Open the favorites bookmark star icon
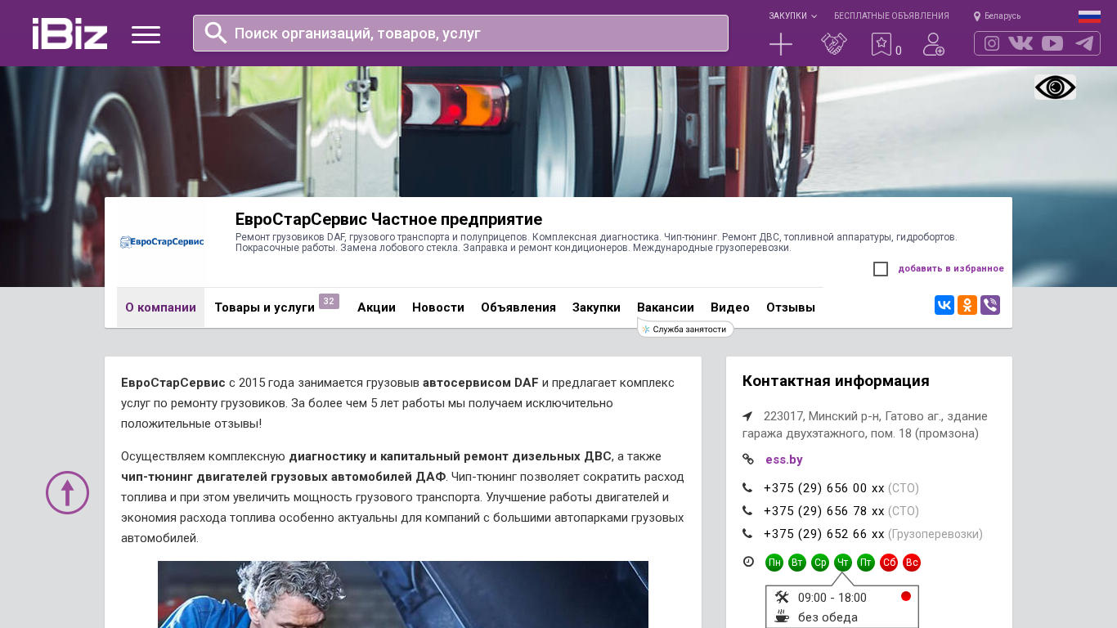This screenshot has width=1117, height=628. [x=881, y=44]
